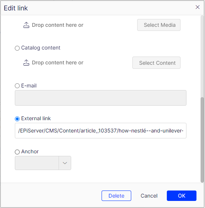Click the Catalog content label text
Image resolution: width=205 pixels, height=208 pixels.
[x=41, y=48]
